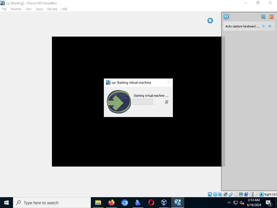Click the notification order toggle icon
Screen dimensions: 277x208
pyautogui.click(x=263, y=17)
